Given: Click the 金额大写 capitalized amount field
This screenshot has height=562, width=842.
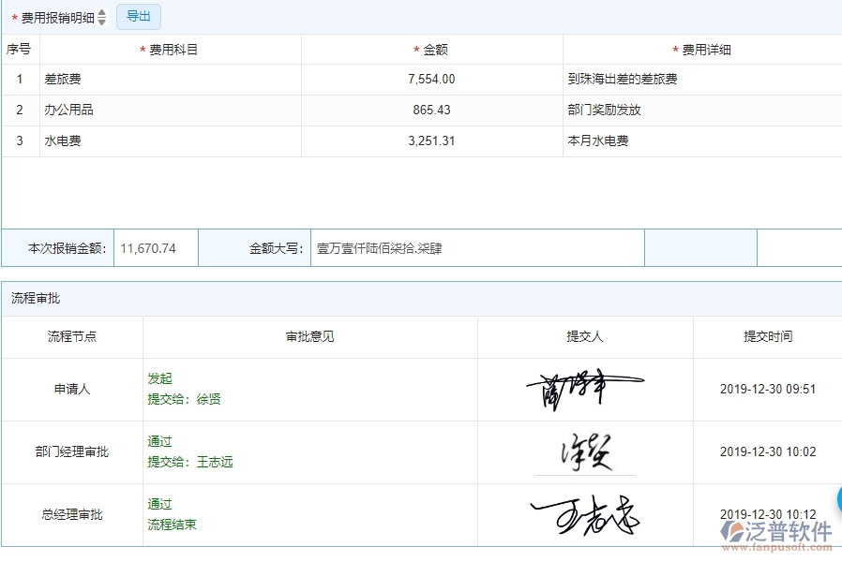Looking at the screenshot, I should coord(469,247).
